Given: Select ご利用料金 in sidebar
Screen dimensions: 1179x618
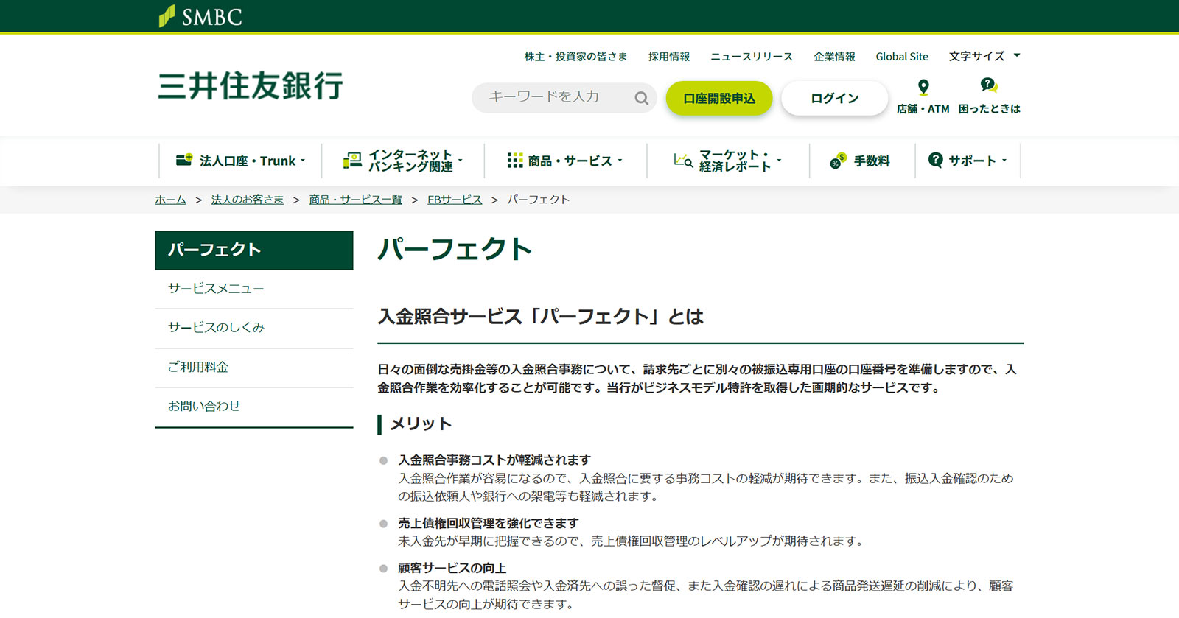Looking at the screenshot, I should click(x=254, y=367).
